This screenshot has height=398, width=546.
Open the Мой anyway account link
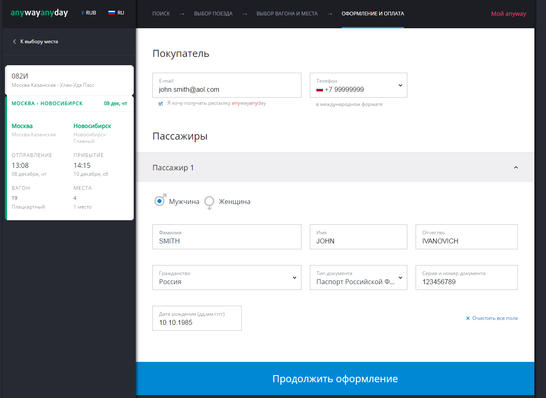coord(508,14)
